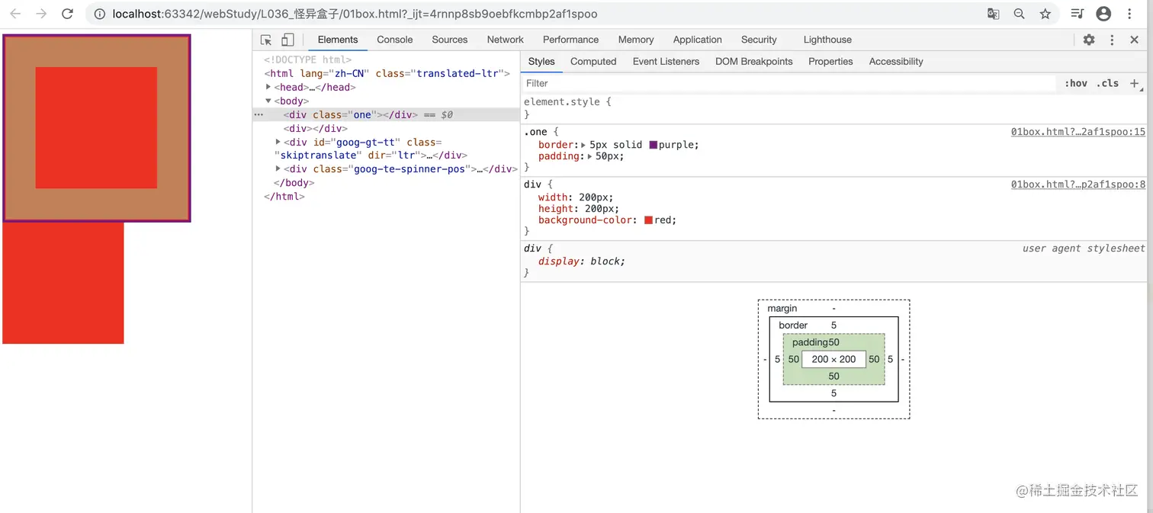
Task: Go forward to the next page
Action: pos(41,14)
